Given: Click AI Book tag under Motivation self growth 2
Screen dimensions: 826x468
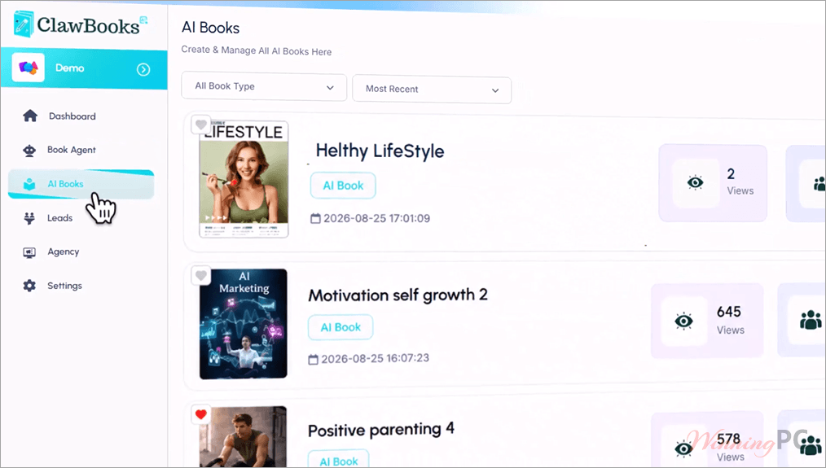Looking at the screenshot, I should [x=341, y=327].
